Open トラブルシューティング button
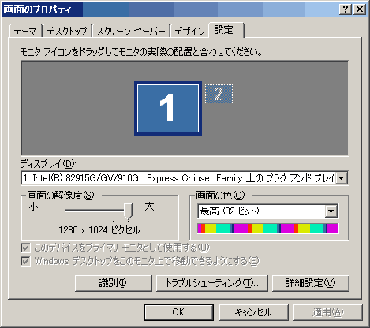370x328 pixels. pyautogui.click(x=212, y=283)
